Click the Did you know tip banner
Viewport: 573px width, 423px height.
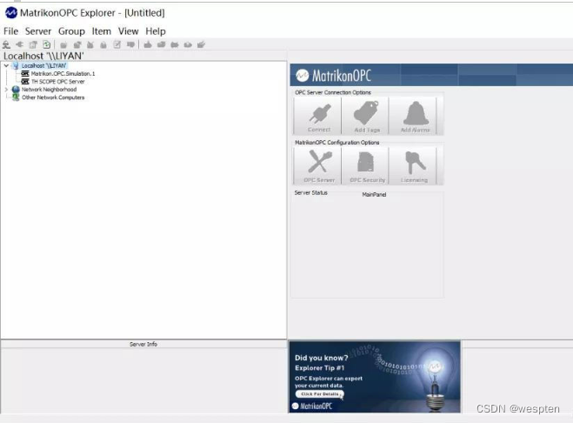coord(375,377)
